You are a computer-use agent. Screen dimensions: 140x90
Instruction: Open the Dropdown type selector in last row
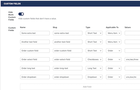[94, 77]
